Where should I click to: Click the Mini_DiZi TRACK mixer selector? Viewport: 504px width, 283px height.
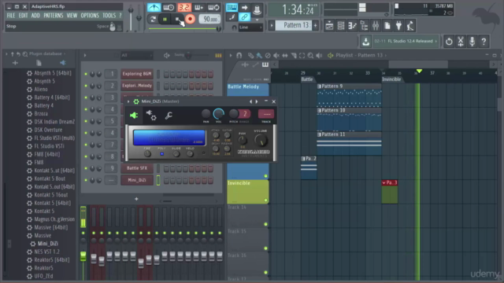266,114
